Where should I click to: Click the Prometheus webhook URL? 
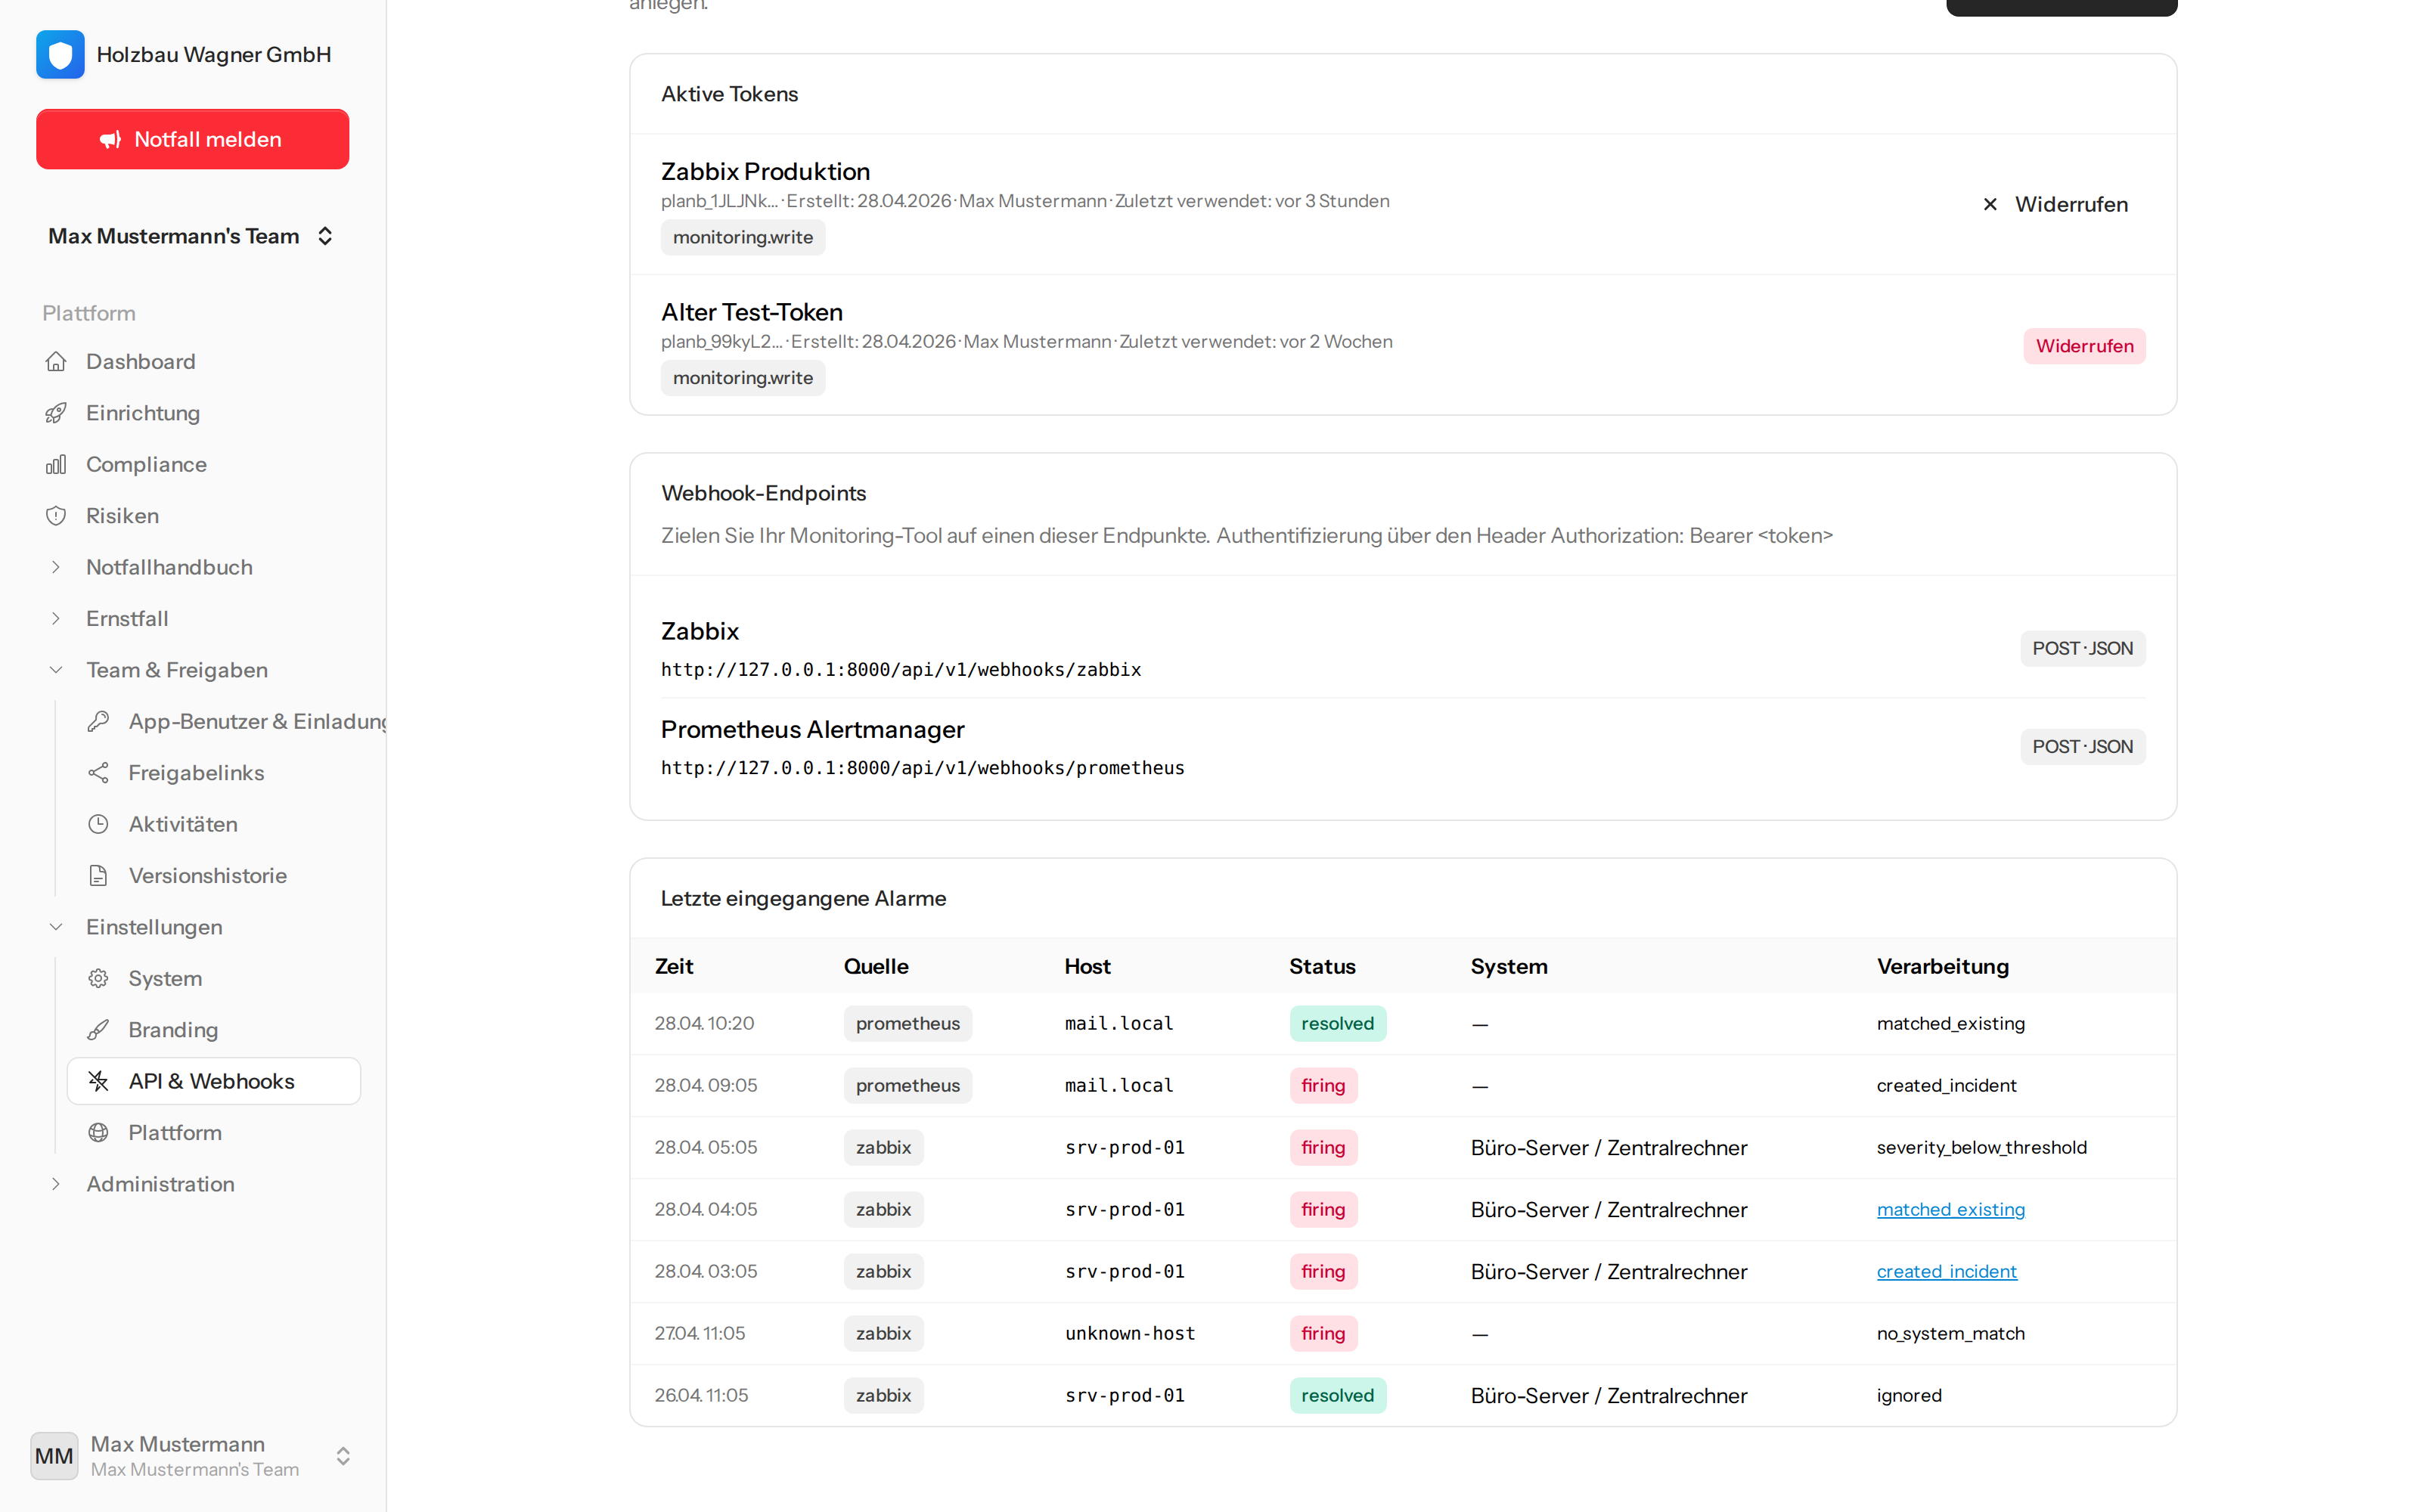[x=922, y=768]
